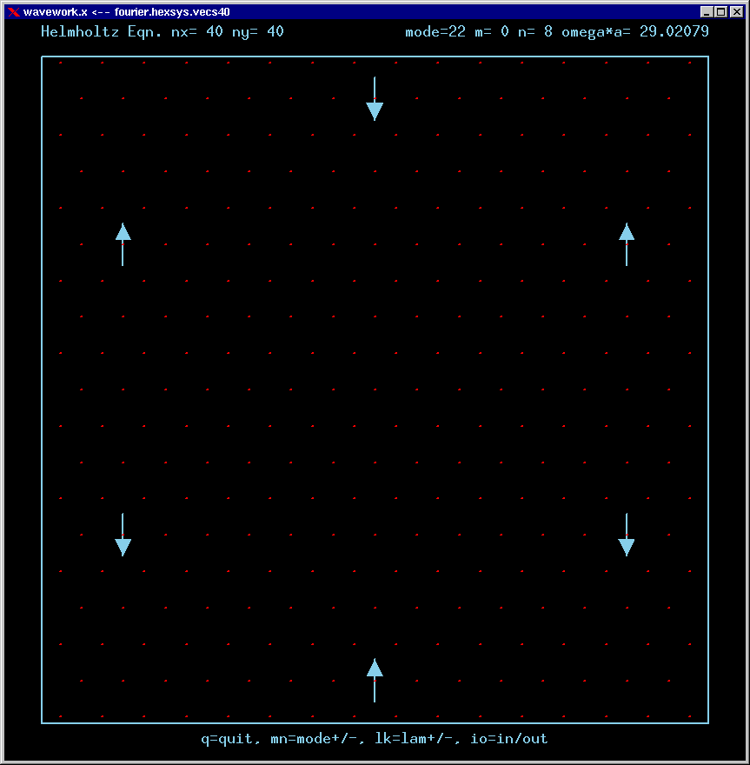Click the upward arrow at bottom center
750x765 pixels.
375,680
